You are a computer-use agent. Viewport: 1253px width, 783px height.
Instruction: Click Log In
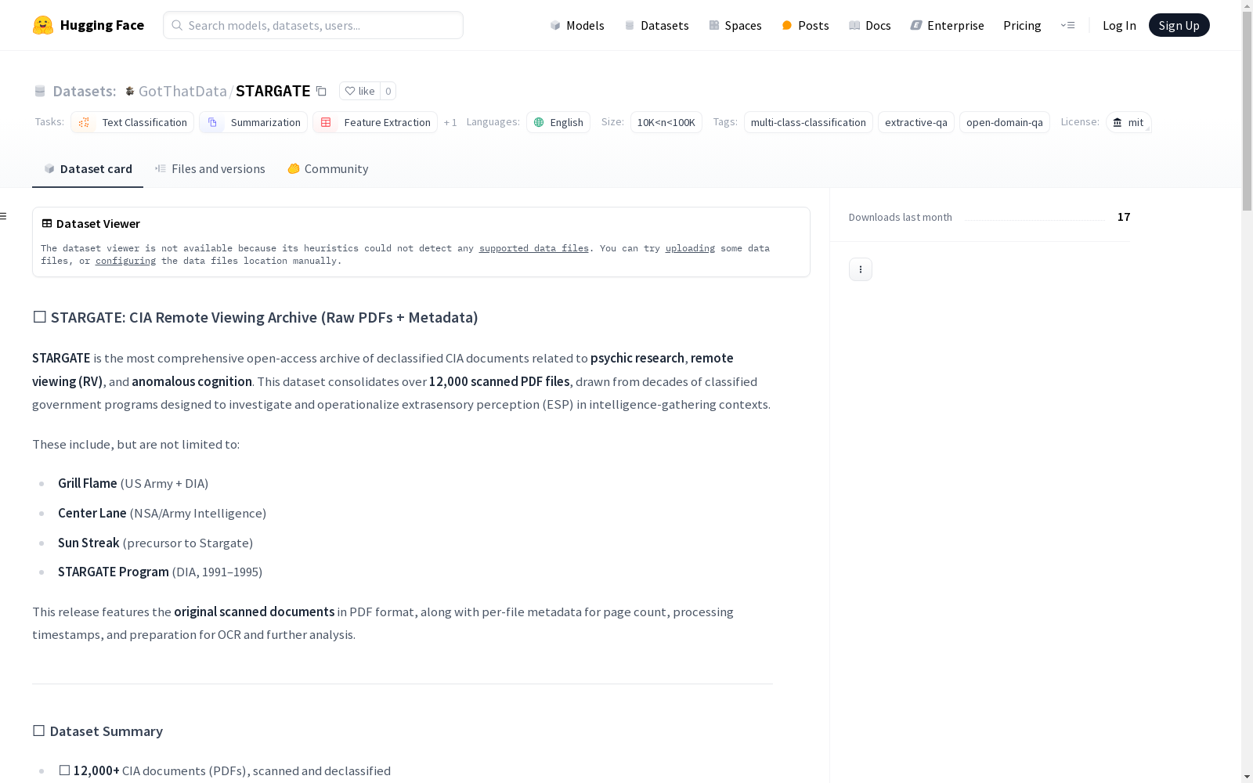[x=1119, y=25]
